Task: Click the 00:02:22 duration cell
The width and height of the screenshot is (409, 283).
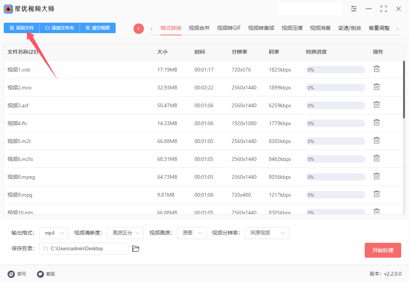Action: coord(204,88)
